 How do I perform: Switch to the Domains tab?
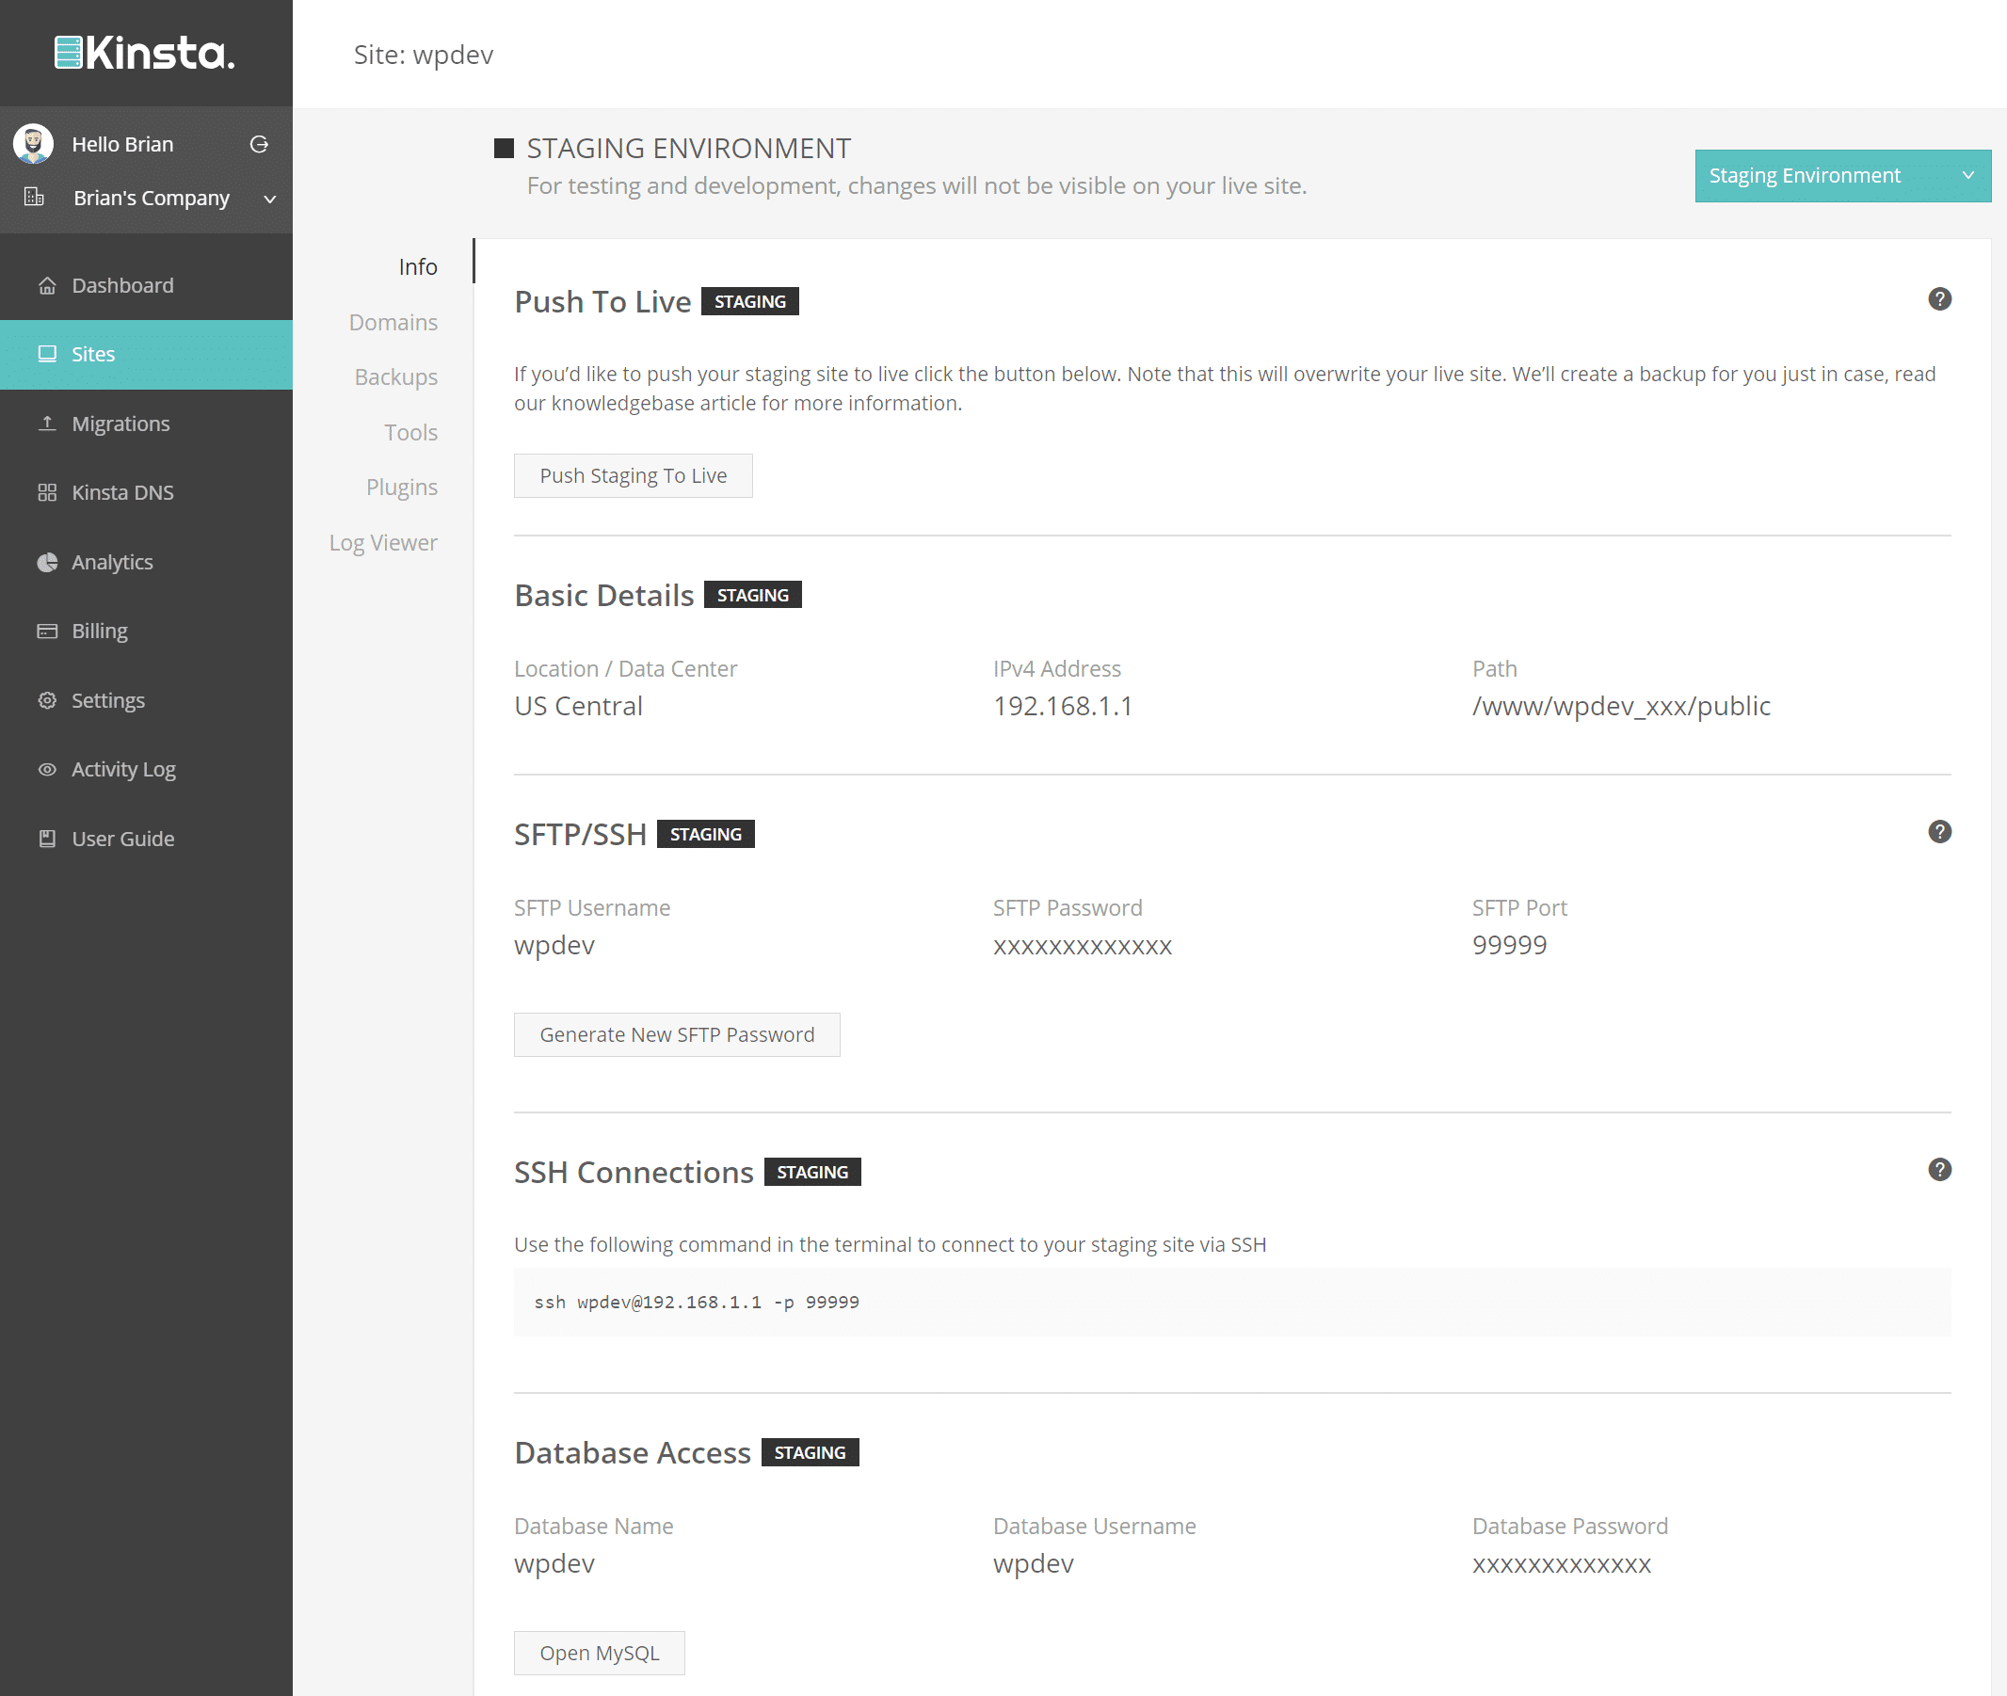(393, 322)
